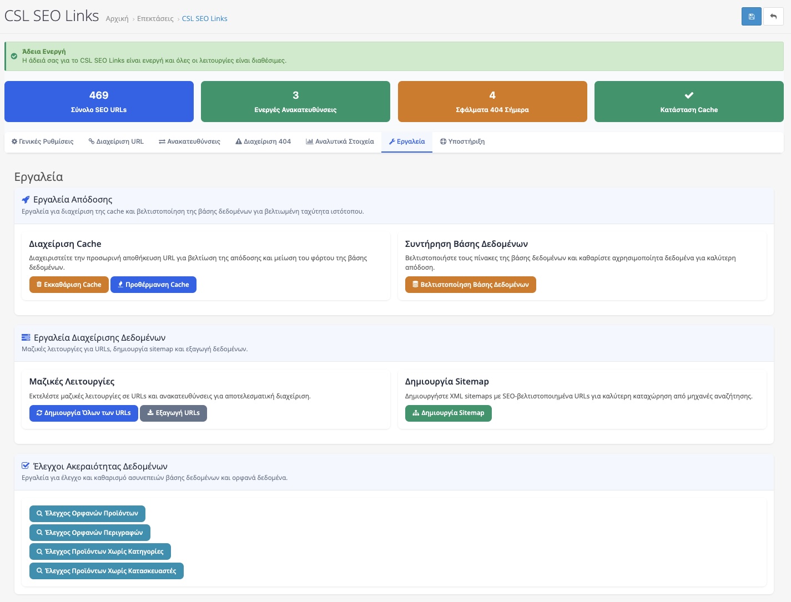Open the Αναλυτικά Στοιχεία tab
The width and height of the screenshot is (791, 602).
coord(340,141)
